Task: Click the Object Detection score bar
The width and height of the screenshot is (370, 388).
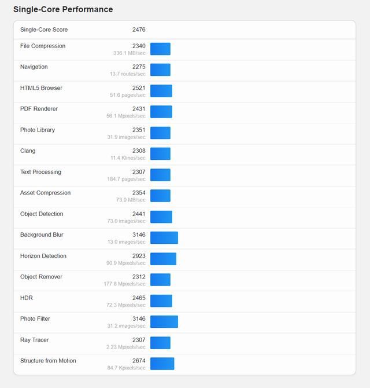Action: tap(161, 217)
